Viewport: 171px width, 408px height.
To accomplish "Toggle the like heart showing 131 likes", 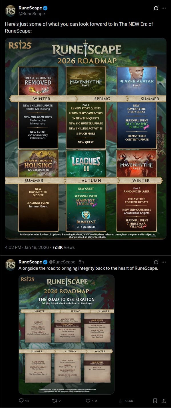I will click(x=91, y=401).
